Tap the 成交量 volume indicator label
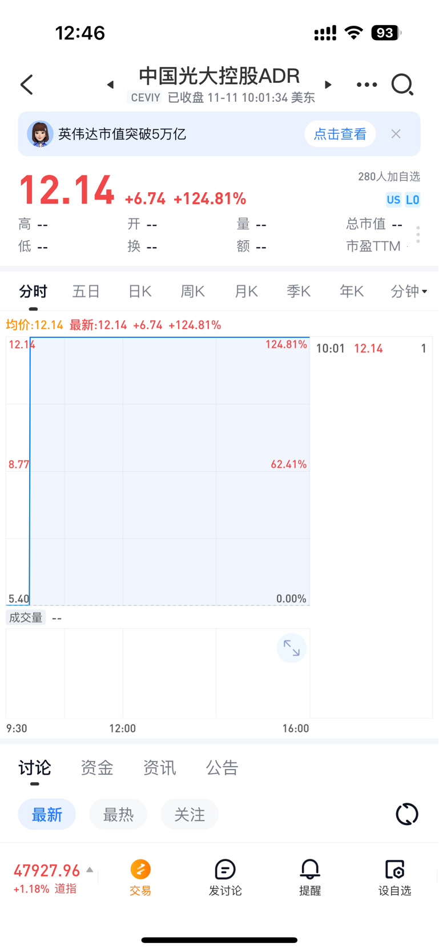The image size is (439, 952). tap(26, 618)
